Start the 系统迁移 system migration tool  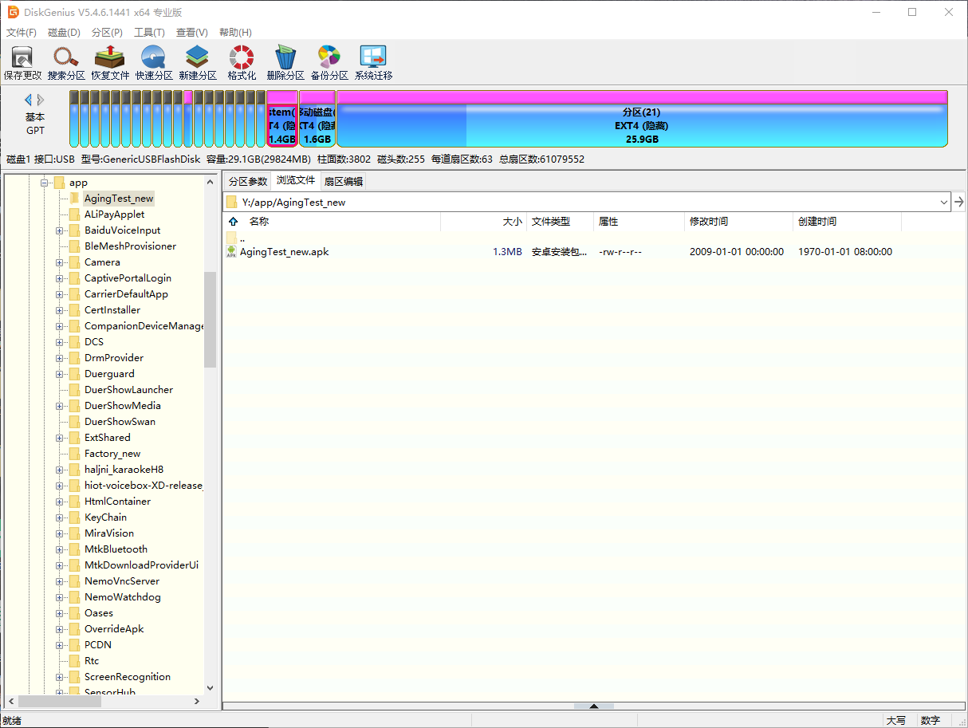373,63
